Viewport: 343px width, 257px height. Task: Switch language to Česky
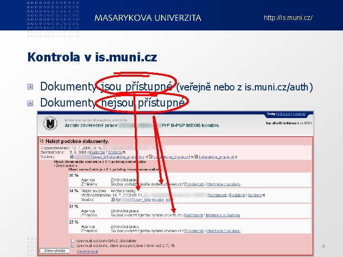point(271,114)
